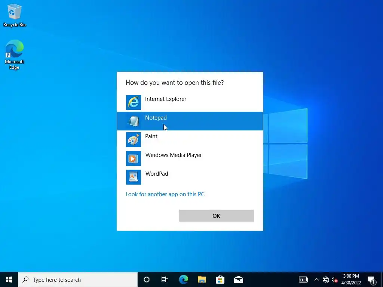Select Notepad label in the app list
Viewport: 383px width, 287px height.
156,118
